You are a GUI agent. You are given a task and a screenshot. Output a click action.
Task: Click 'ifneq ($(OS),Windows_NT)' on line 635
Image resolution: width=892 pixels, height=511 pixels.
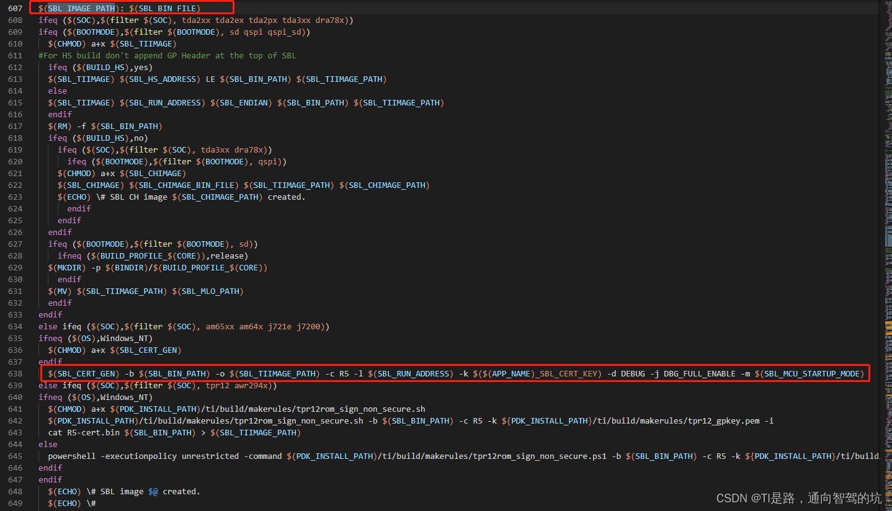(96, 338)
